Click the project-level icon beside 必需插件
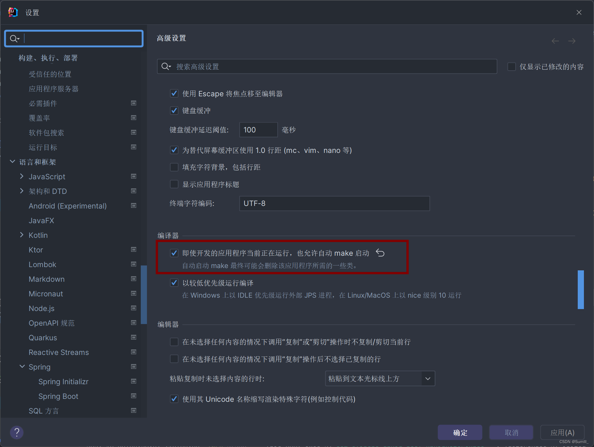This screenshot has width=594, height=447. click(x=134, y=103)
